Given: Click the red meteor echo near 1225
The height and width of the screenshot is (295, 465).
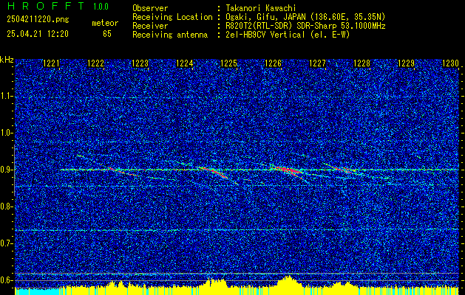Looking at the screenshot, I should tap(214, 172).
